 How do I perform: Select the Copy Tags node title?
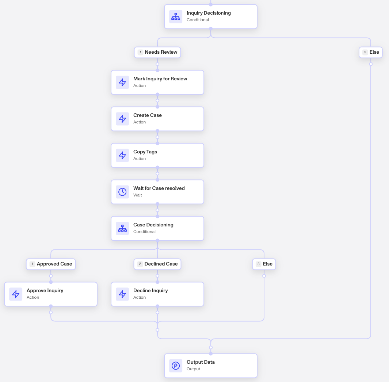145,152
